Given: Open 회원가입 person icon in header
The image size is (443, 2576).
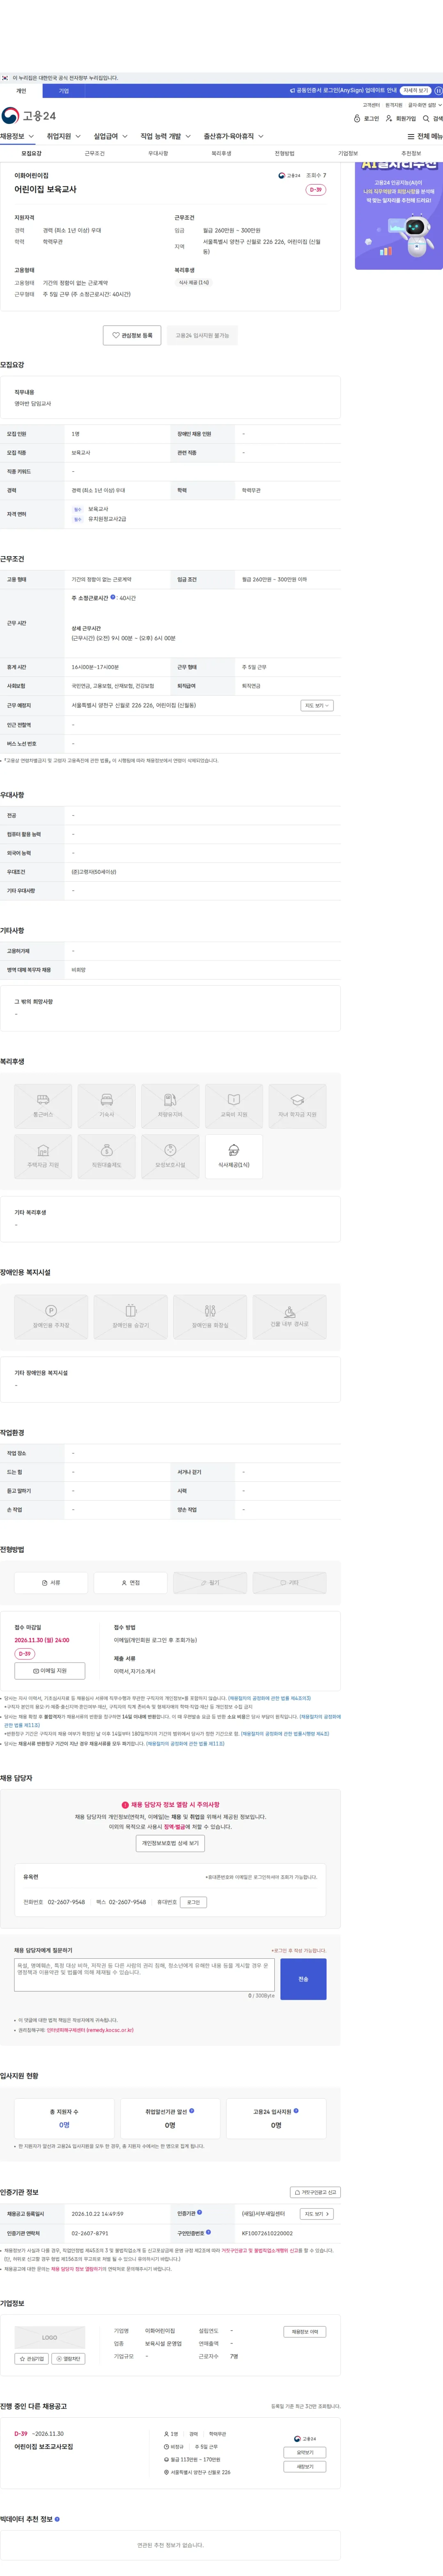Looking at the screenshot, I should click(389, 119).
